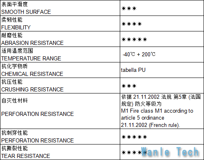Click the CHEMICAL RESISTANCE label
Screen dimensions: 204x160
[x=32, y=74]
